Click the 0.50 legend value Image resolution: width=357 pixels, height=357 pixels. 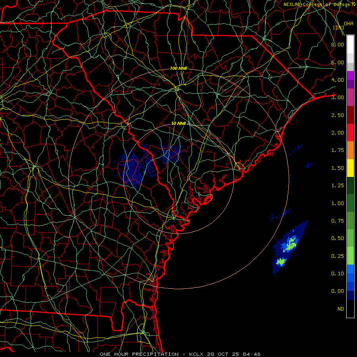(338, 238)
